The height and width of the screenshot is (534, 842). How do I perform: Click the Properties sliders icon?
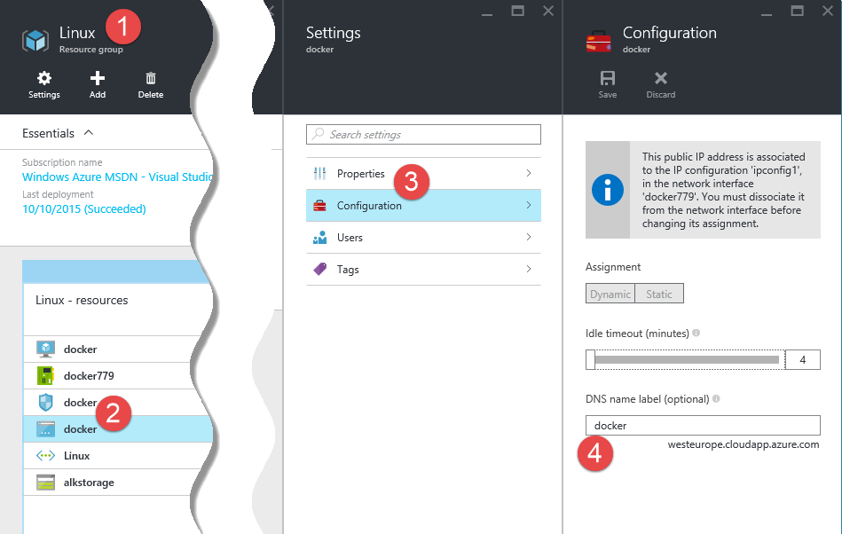(319, 173)
